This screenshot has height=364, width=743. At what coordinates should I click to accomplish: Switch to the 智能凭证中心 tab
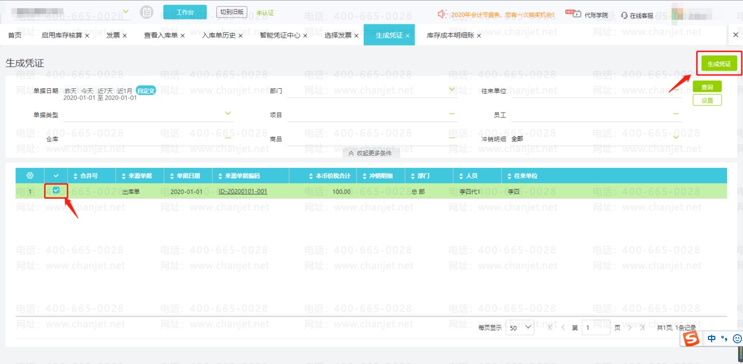click(x=280, y=36)
